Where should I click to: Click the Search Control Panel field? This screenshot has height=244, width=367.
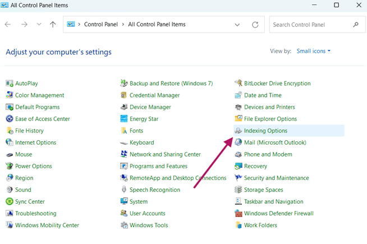[317, 25]
